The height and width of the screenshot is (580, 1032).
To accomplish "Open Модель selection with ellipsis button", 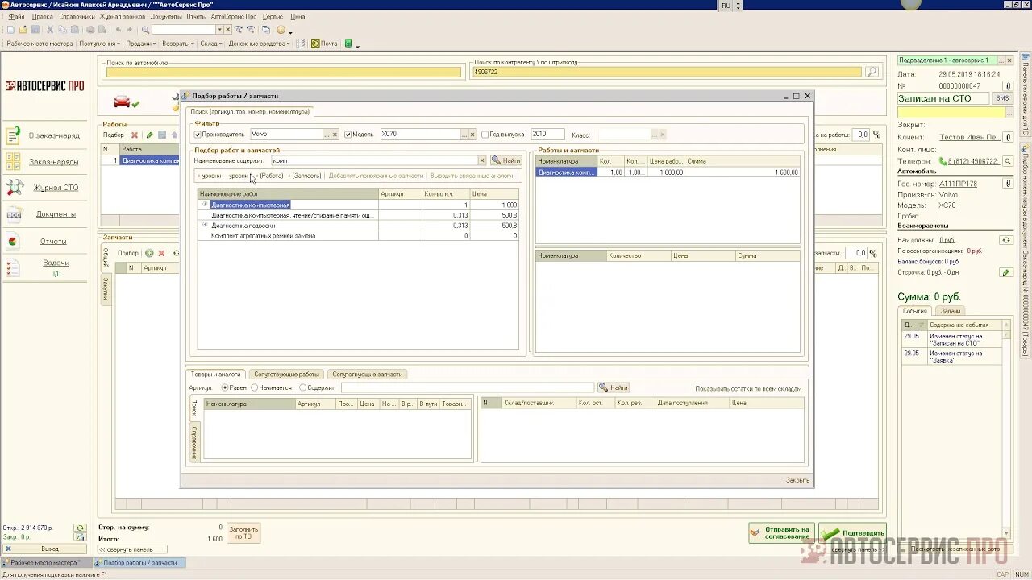I will 464,135.
